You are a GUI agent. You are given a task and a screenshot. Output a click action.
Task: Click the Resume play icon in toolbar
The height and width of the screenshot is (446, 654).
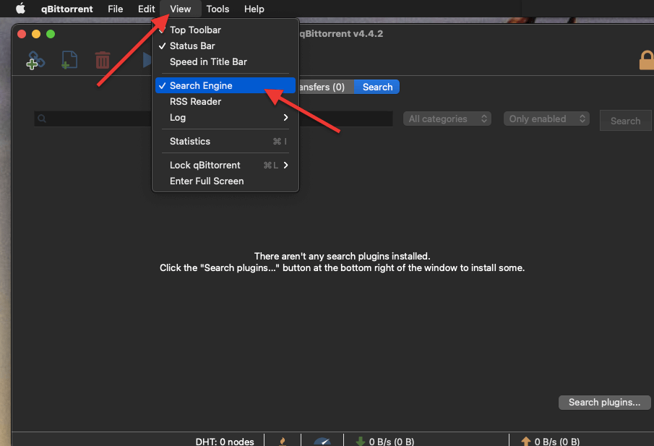[147, 60]
